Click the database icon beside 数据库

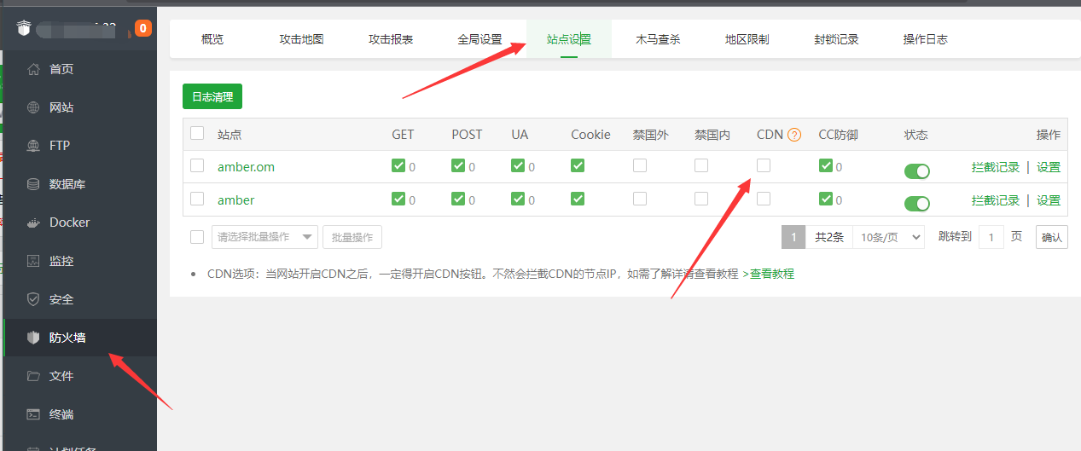coord(33,184)
